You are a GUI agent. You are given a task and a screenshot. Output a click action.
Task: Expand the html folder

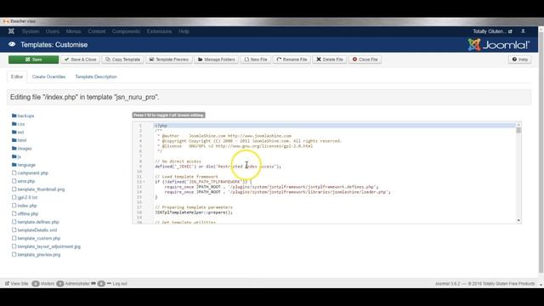click(x=19, y=140)
